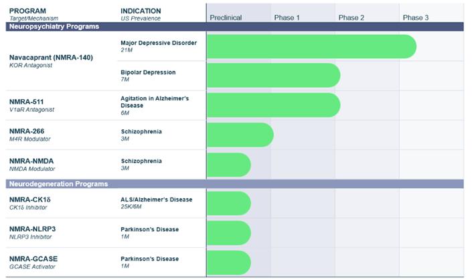Open the Navacaprant (NMRA-140) program name
Screen dimensions: 472x280
tap(51, 58)
